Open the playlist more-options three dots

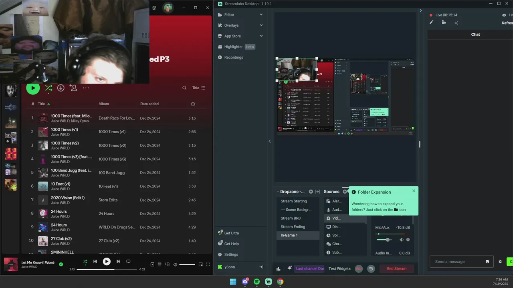86,88
